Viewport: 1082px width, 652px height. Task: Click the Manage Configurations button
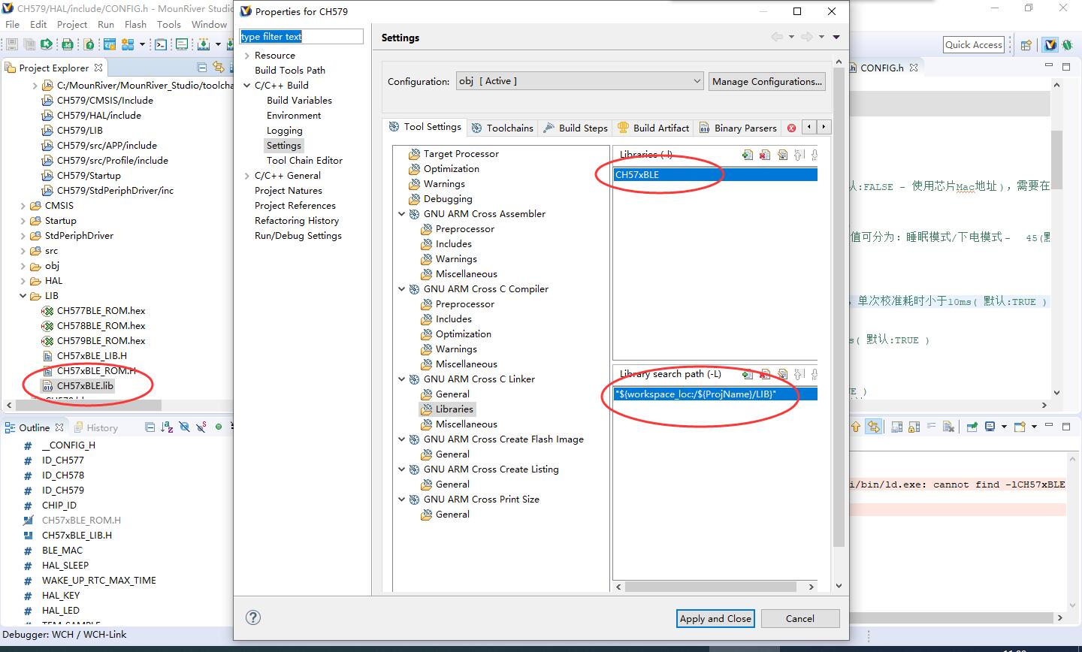point(767,81)
